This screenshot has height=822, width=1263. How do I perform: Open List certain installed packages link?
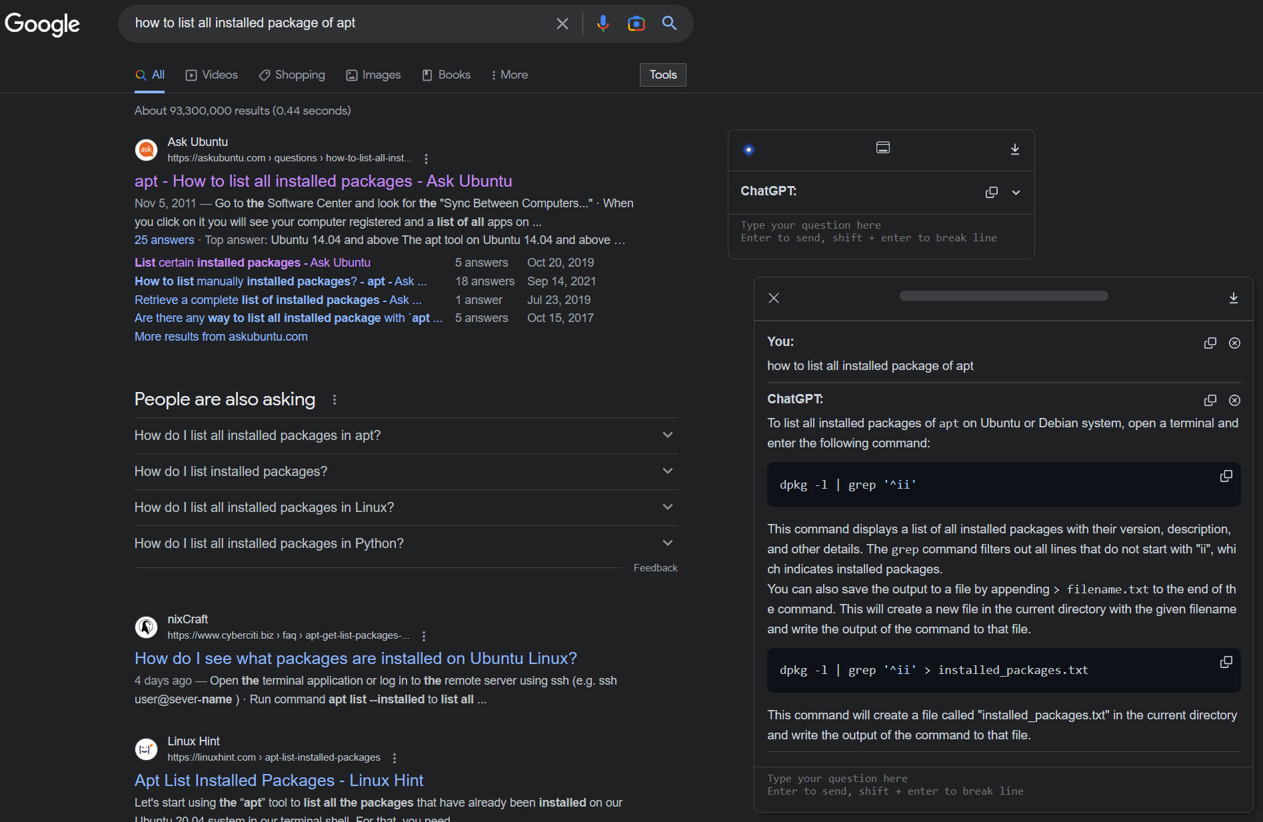pyautogui.click(x=253, y=263)
